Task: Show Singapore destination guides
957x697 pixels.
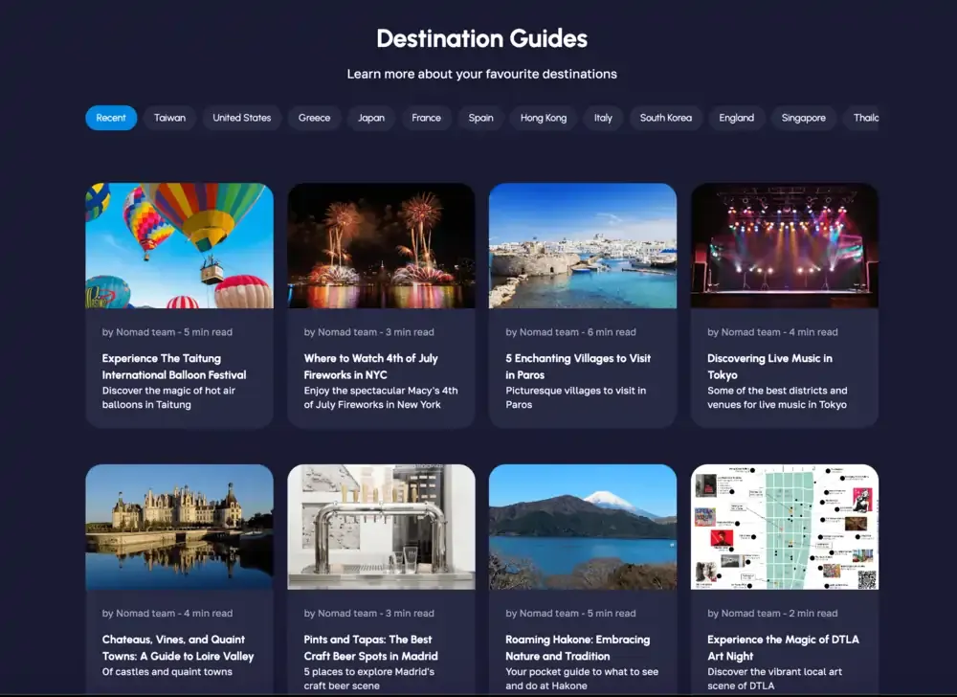Action: tap(803, 118)
